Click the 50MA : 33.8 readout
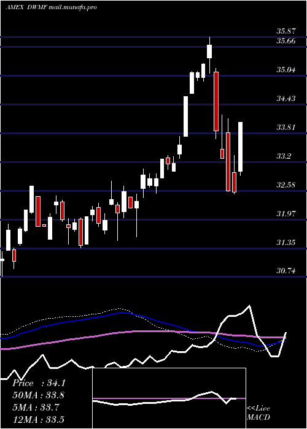Viewport: 307px width, 429px height. pyautogui.click(x=38, y=395)
